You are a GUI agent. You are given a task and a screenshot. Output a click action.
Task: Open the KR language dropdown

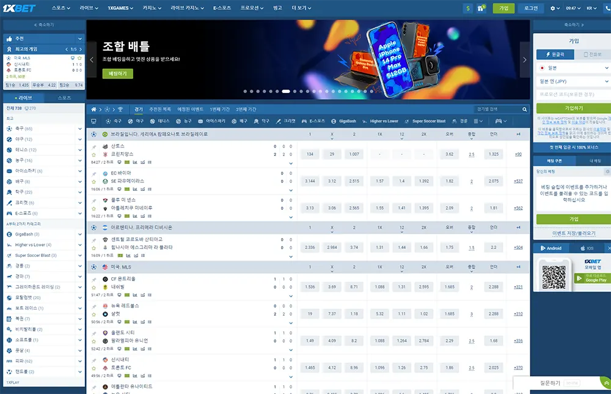[x=591, y=8]
